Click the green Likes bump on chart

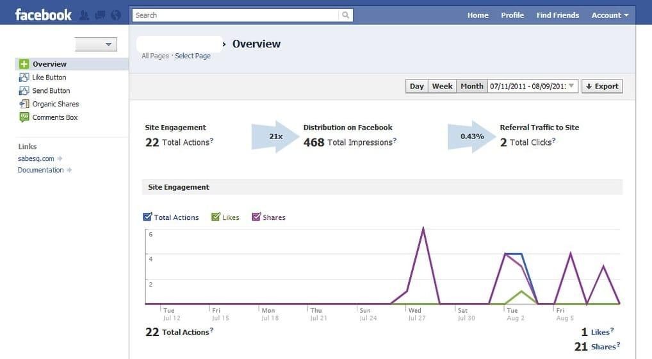click(x=521, y=292)
